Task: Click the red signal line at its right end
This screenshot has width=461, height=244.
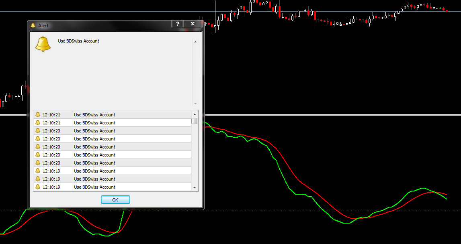Action: [445, 195]
